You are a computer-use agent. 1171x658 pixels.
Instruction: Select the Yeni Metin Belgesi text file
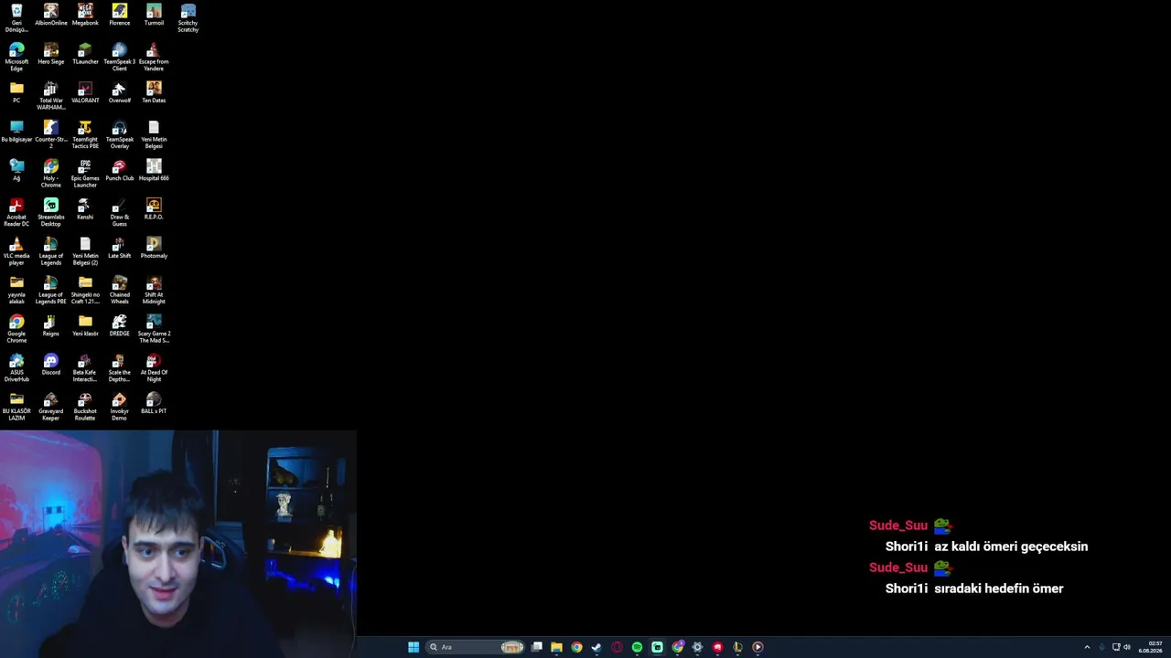pos(154,133)
